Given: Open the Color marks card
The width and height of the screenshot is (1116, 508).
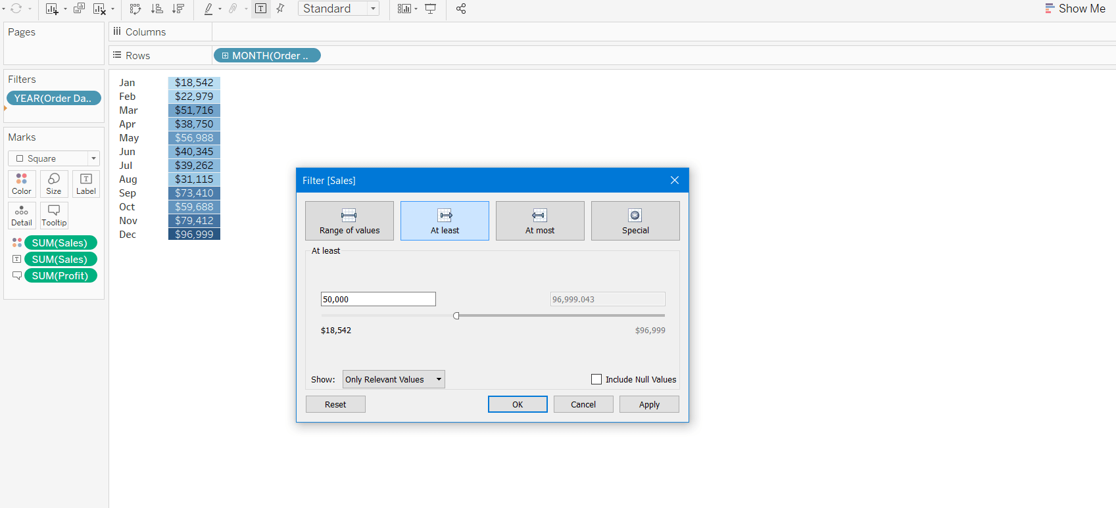Looking at the screenshot, I should [22, 183].
